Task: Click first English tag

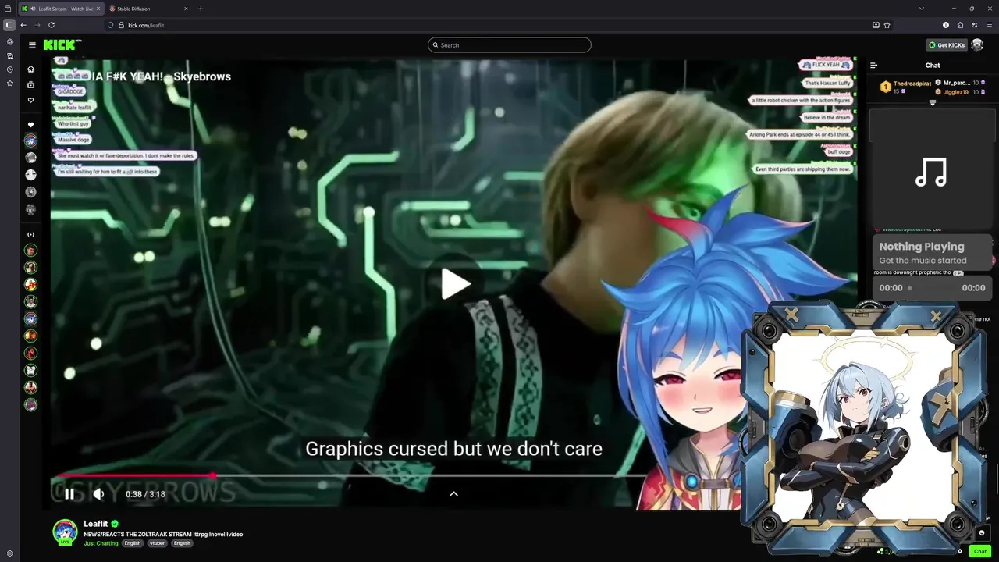Action: (133, 543)
